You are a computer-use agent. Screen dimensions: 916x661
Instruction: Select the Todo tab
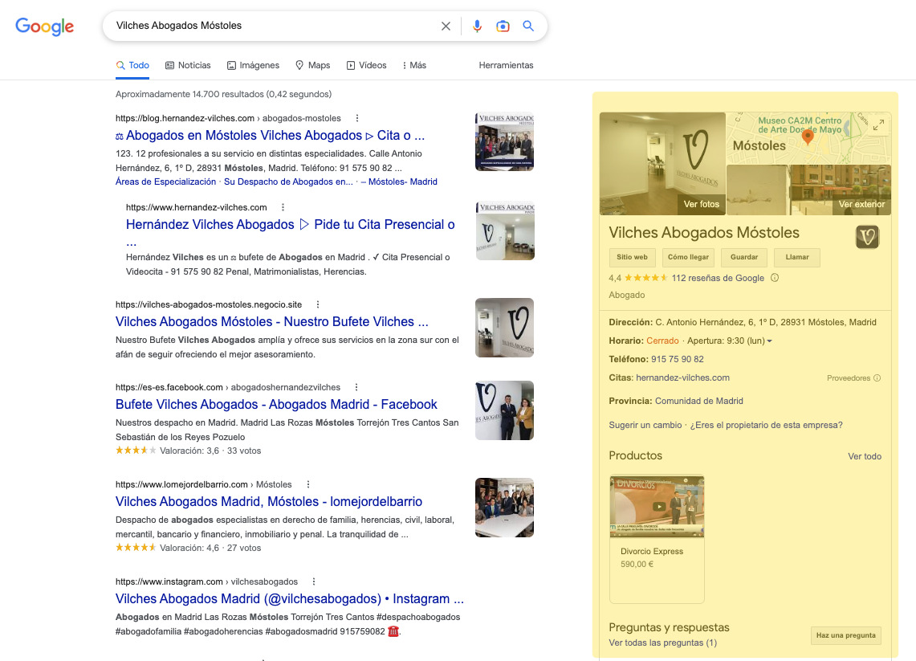(x=132, y=65)
